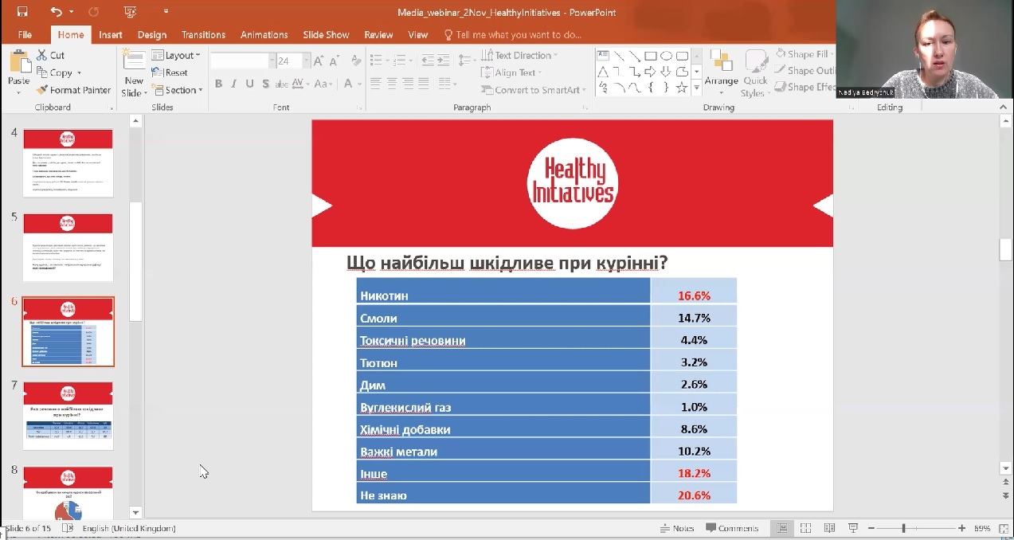The image size is (1014, 540).
Task: Click the Save icon in title bar
Action: point(22,12)
